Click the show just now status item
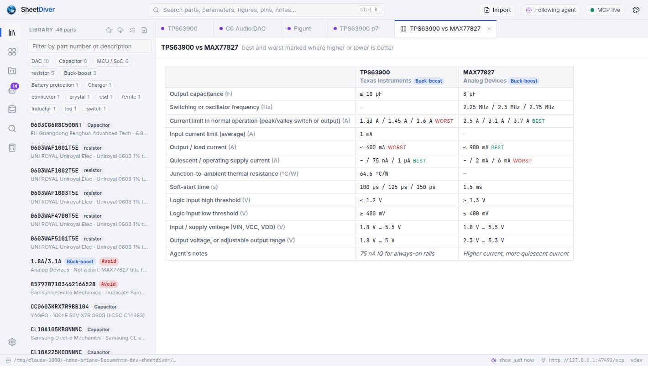 (512, 360)
